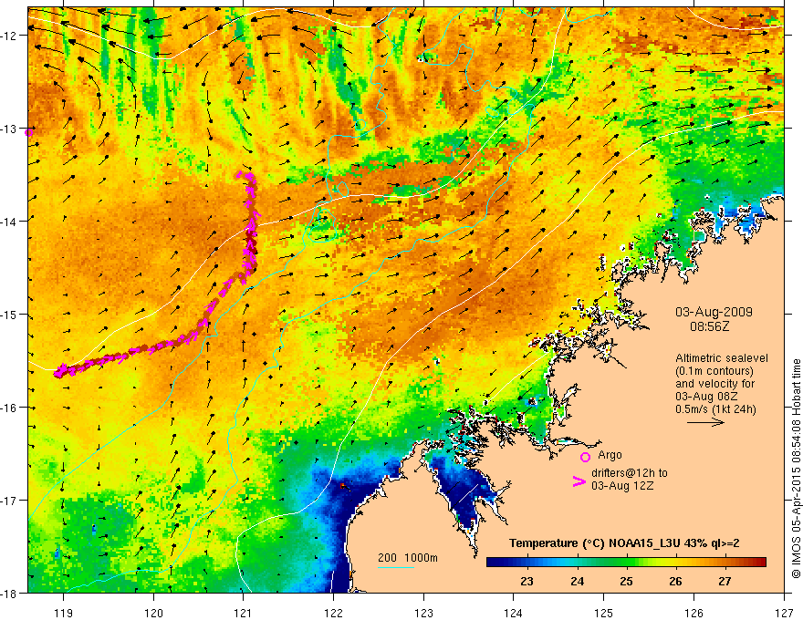Viewport: 803px width, 620px height.
Task: Click the magenta drifter arrowhead legend symbol
Action: tap(579, 481)
